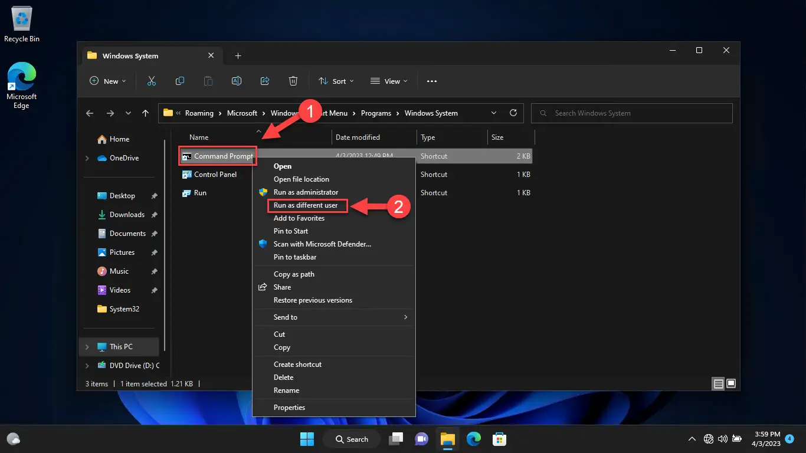Open the See more ellipsis menu
Screen dimensions: 806x453
click(431, 81)
